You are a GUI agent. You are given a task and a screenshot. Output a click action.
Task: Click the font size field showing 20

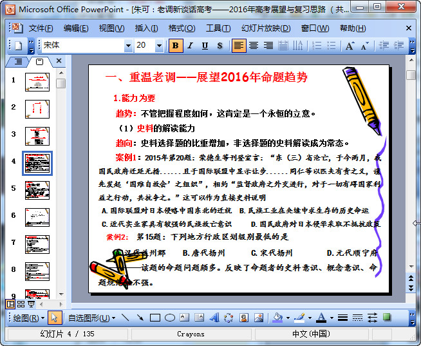click(145, 46)
